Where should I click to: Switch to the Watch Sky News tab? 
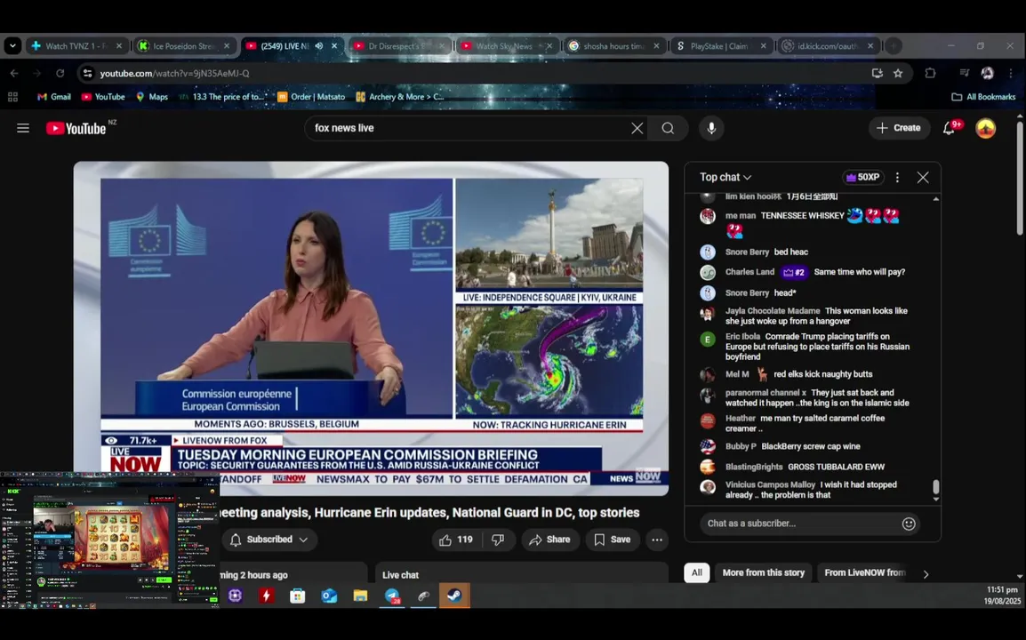(x=507, y=46)
